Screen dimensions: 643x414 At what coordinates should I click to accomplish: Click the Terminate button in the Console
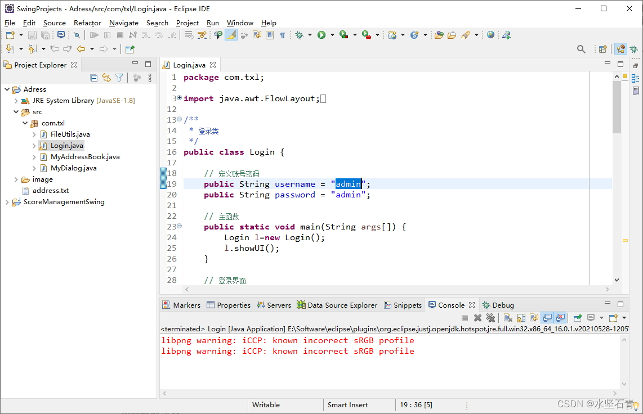point(465,318)
